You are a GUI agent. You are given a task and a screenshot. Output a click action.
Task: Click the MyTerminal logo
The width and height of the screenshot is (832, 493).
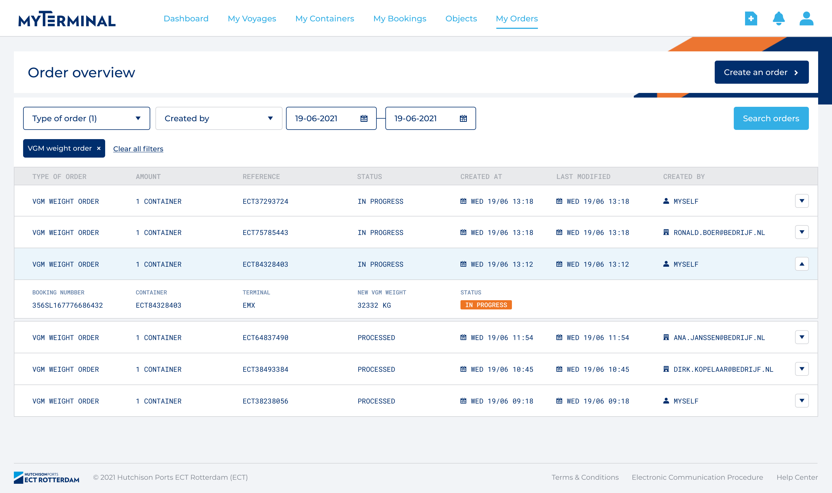click(x=67, y=18)
